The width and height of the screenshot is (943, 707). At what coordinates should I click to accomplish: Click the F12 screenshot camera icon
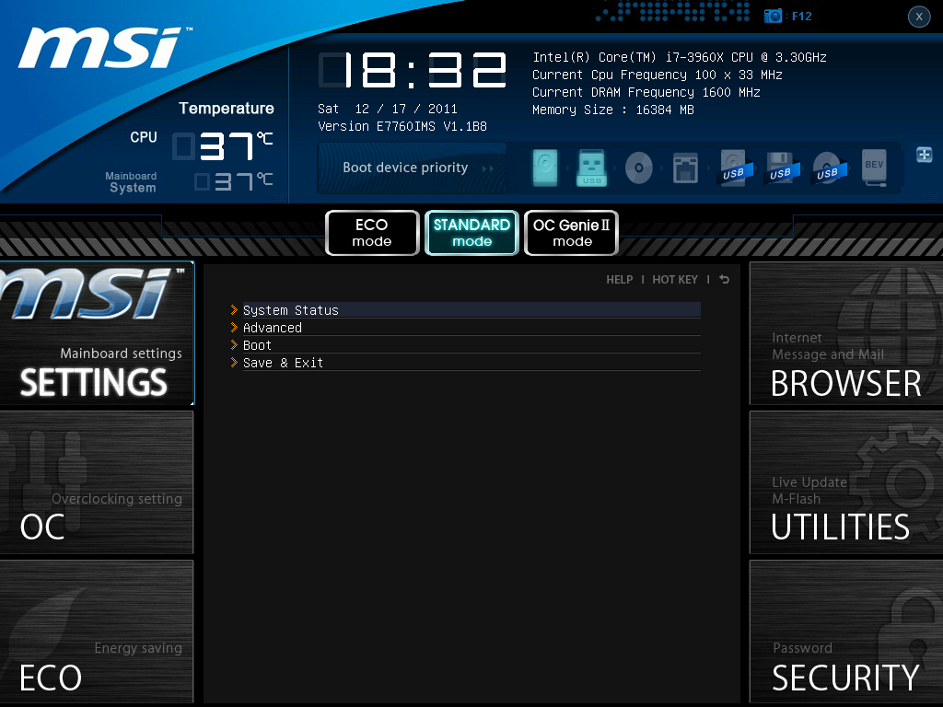(773, 17)
